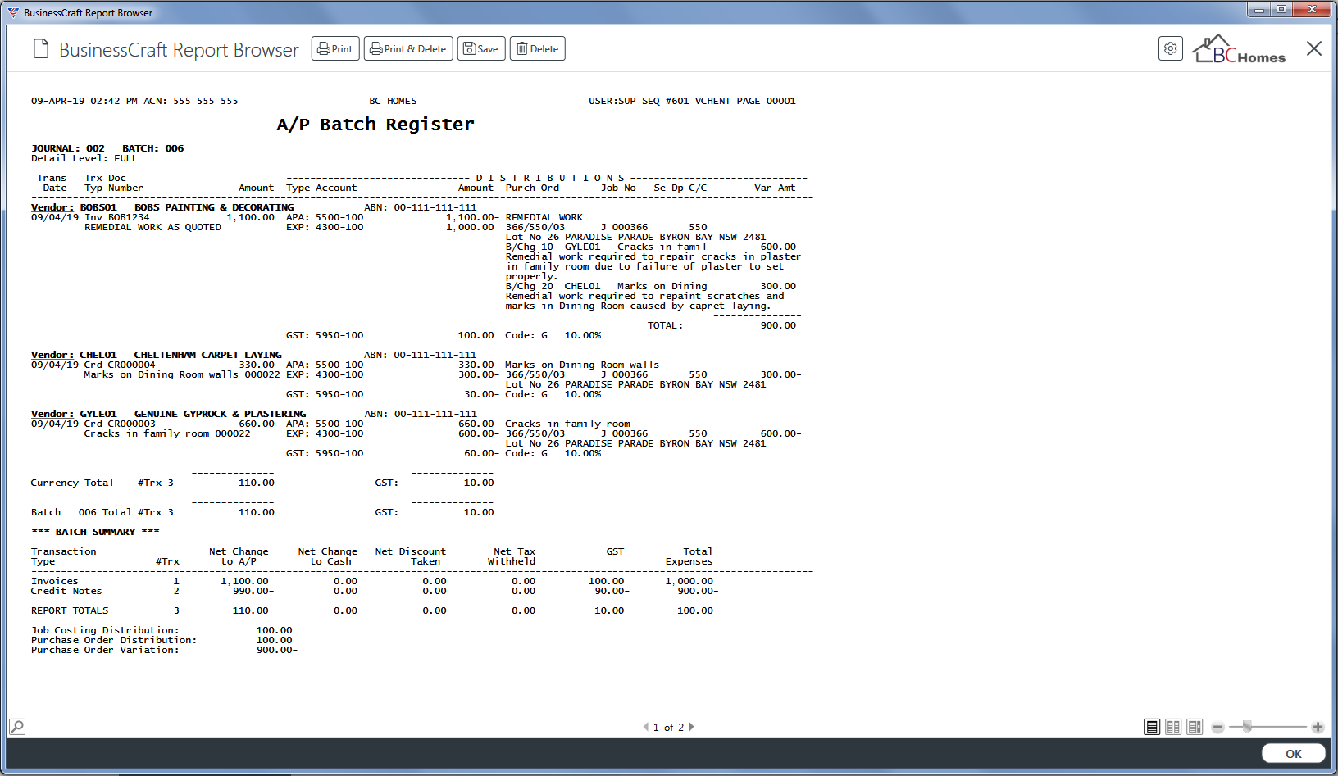1338x776 pixels.
Task: Minimize the Report Browser window
Action: (x=1258, y=9)
